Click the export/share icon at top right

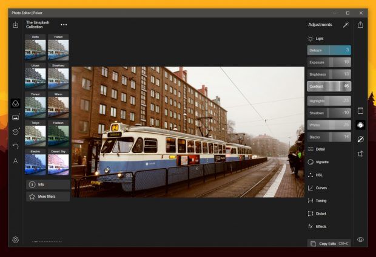coord(361,25)
